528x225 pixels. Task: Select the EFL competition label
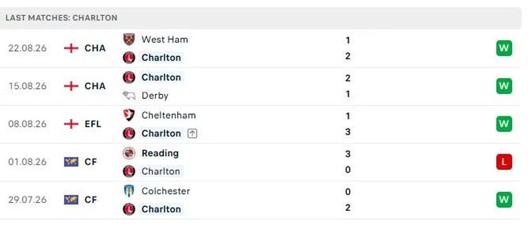tap(93, 124)
